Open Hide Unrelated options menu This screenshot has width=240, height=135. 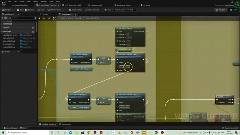(x=63, y=10)
